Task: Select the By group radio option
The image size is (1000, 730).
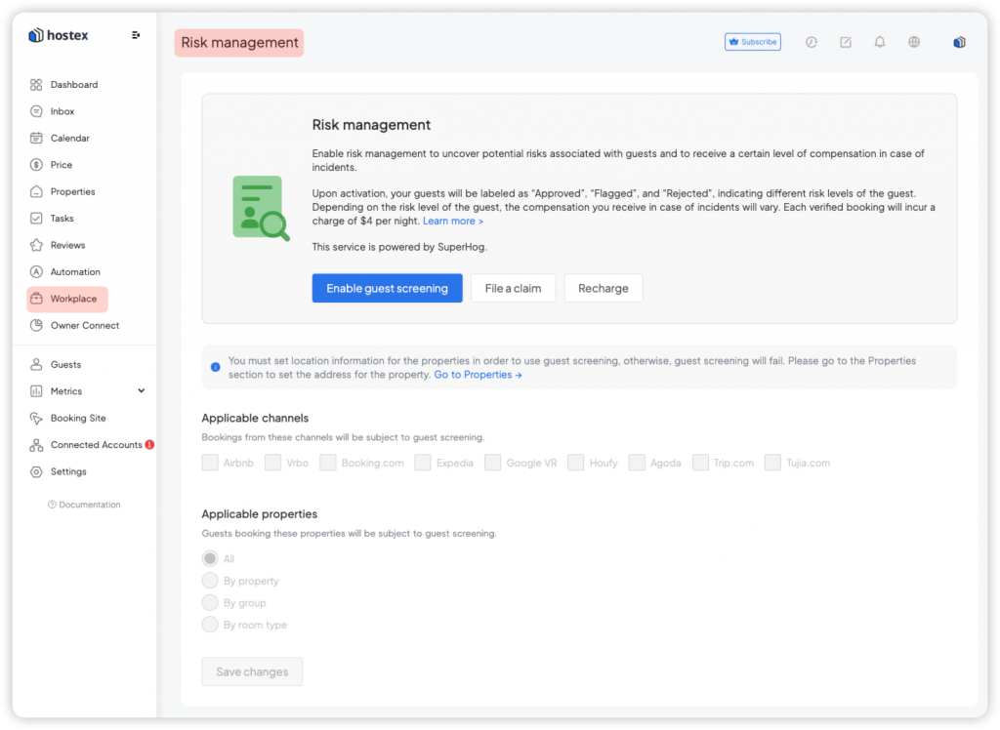Action: pyautogui.click(x=210, y=602)
